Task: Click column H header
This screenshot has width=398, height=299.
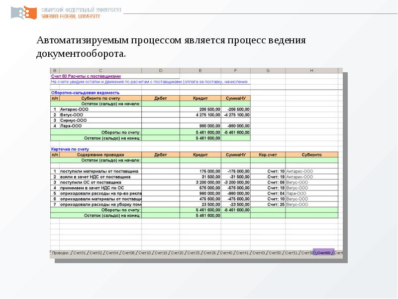Action: [311, 71]
